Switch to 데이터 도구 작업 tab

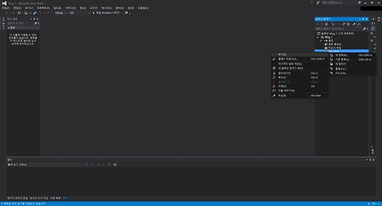pyautogui.click(x=39, y=198)
